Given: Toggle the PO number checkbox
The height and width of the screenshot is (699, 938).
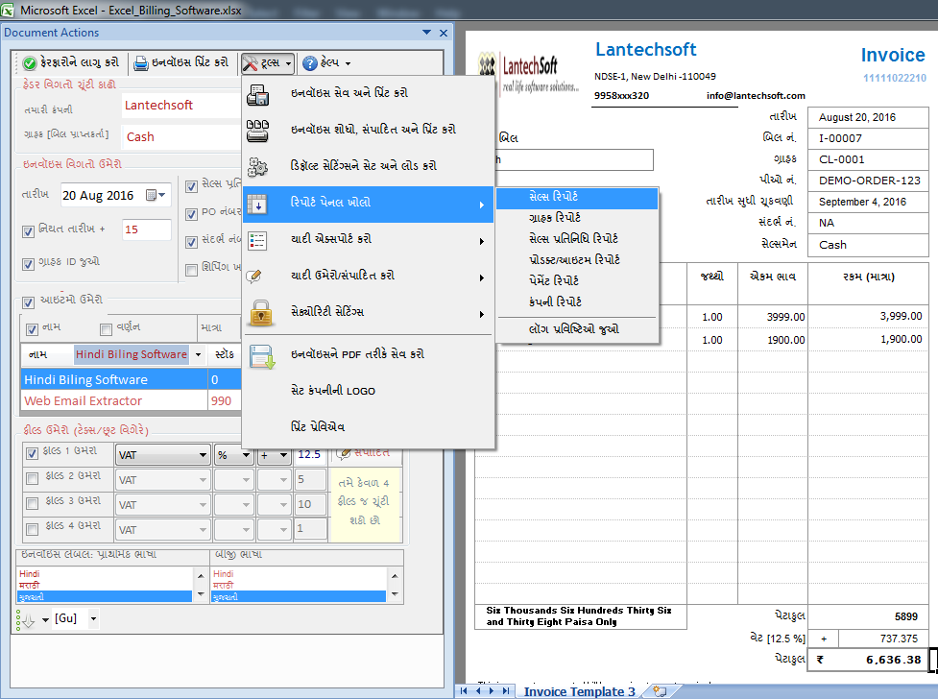Looking at the screenshot, I should pyautogui.click(x=191, y=214).
